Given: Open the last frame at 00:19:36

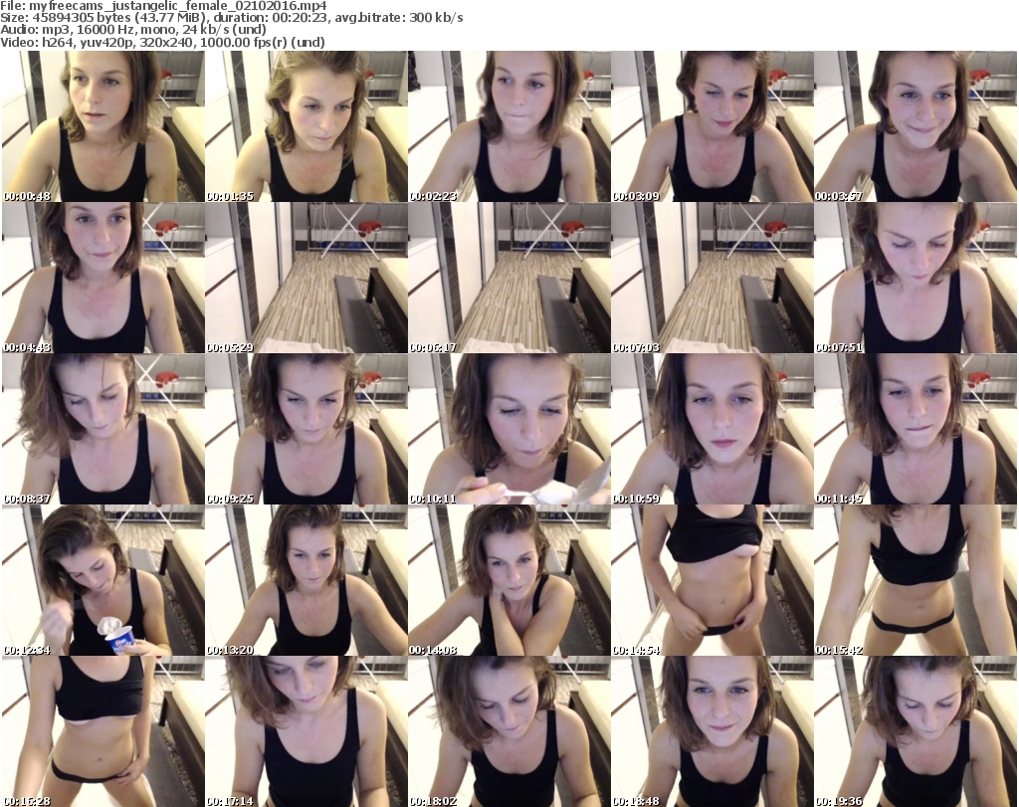Looking at the screenshot, I should coord(915,731).
